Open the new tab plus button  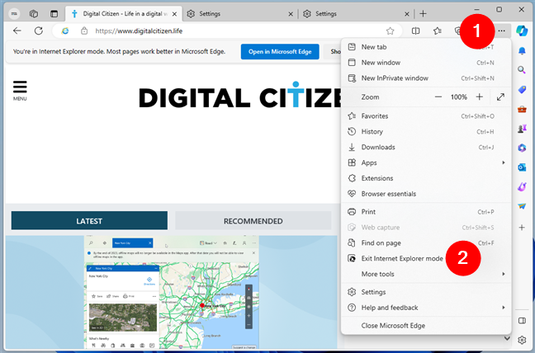423,13
